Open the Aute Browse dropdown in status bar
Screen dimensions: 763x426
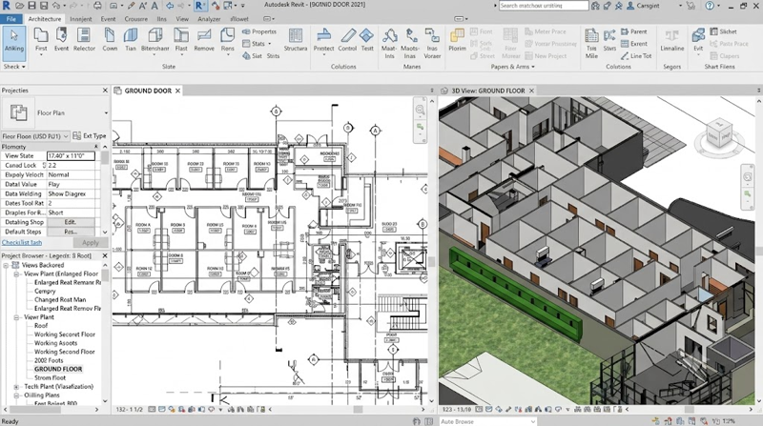[533, 421]
